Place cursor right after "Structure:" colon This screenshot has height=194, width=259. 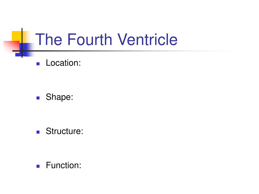click(x=83, y=131)
